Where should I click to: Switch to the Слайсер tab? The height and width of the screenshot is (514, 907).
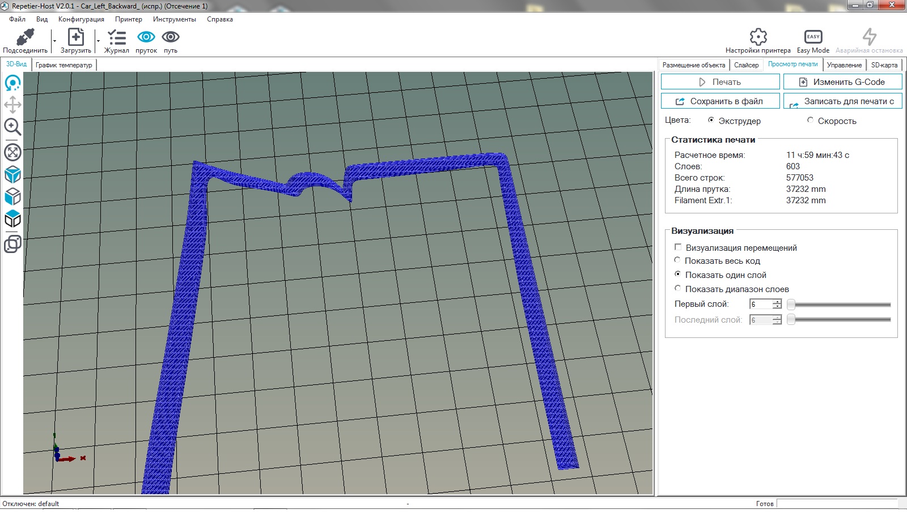pyautogui.click(x=746, y=65)
